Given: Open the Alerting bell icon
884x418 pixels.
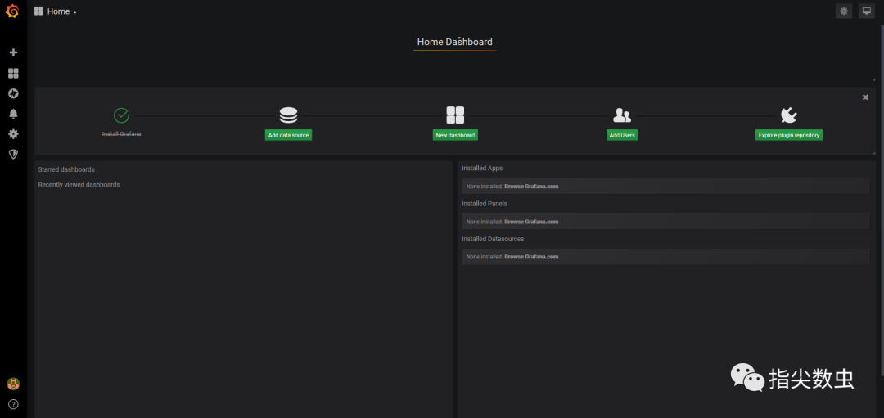Looking at the screenshot, I should click(x=14, y=114).
